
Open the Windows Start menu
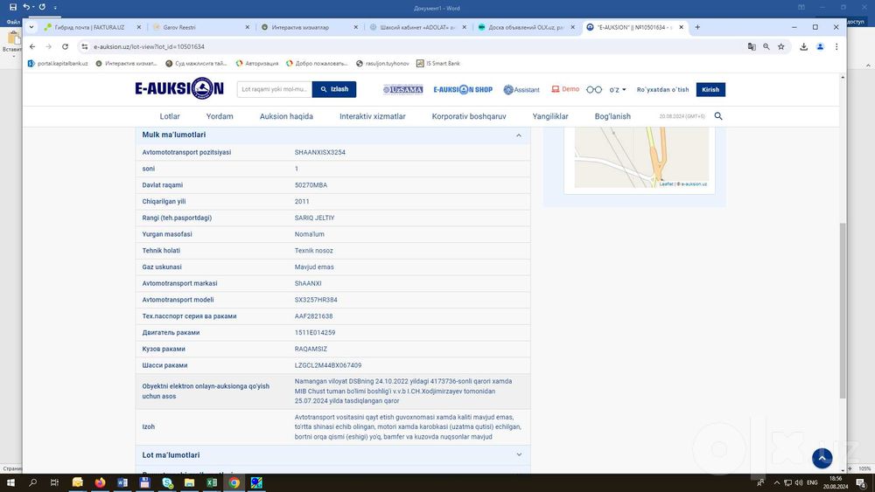(10, 482)
